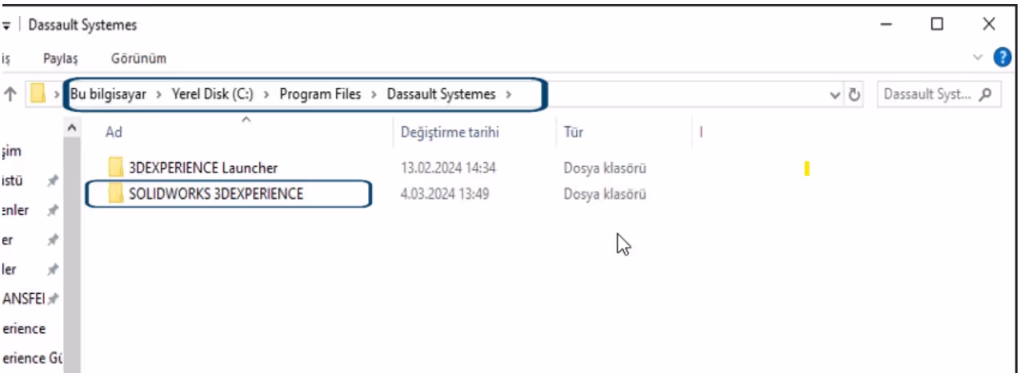Select the SOLIDWORKS 3DEXPERIENCE folder
The image size is (1020, 377).
[x=216, y=193]
